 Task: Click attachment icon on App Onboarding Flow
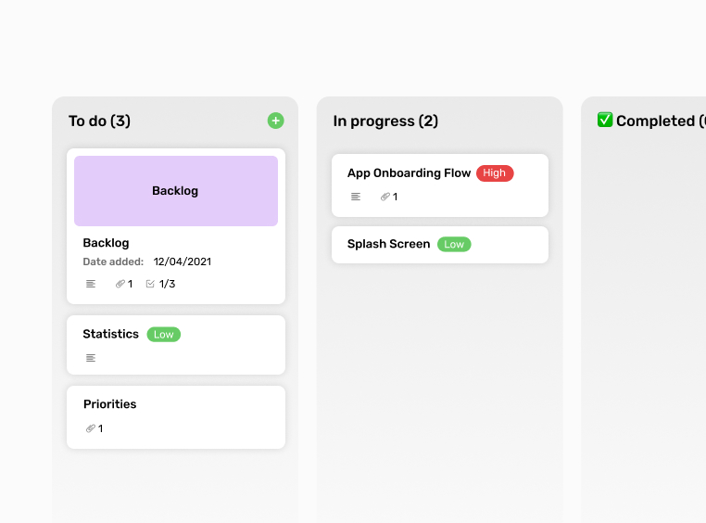(385, 197)
